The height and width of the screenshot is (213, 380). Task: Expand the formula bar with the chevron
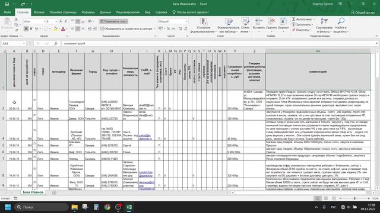(x=376, y=43)
